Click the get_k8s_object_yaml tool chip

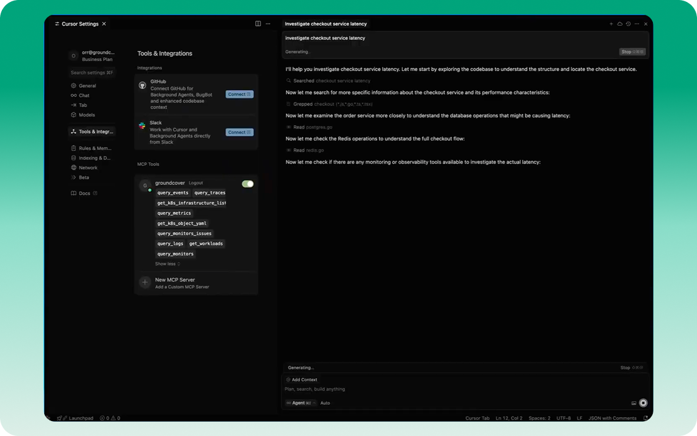182,224
